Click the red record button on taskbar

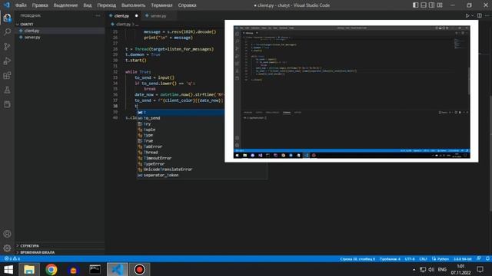139,269
